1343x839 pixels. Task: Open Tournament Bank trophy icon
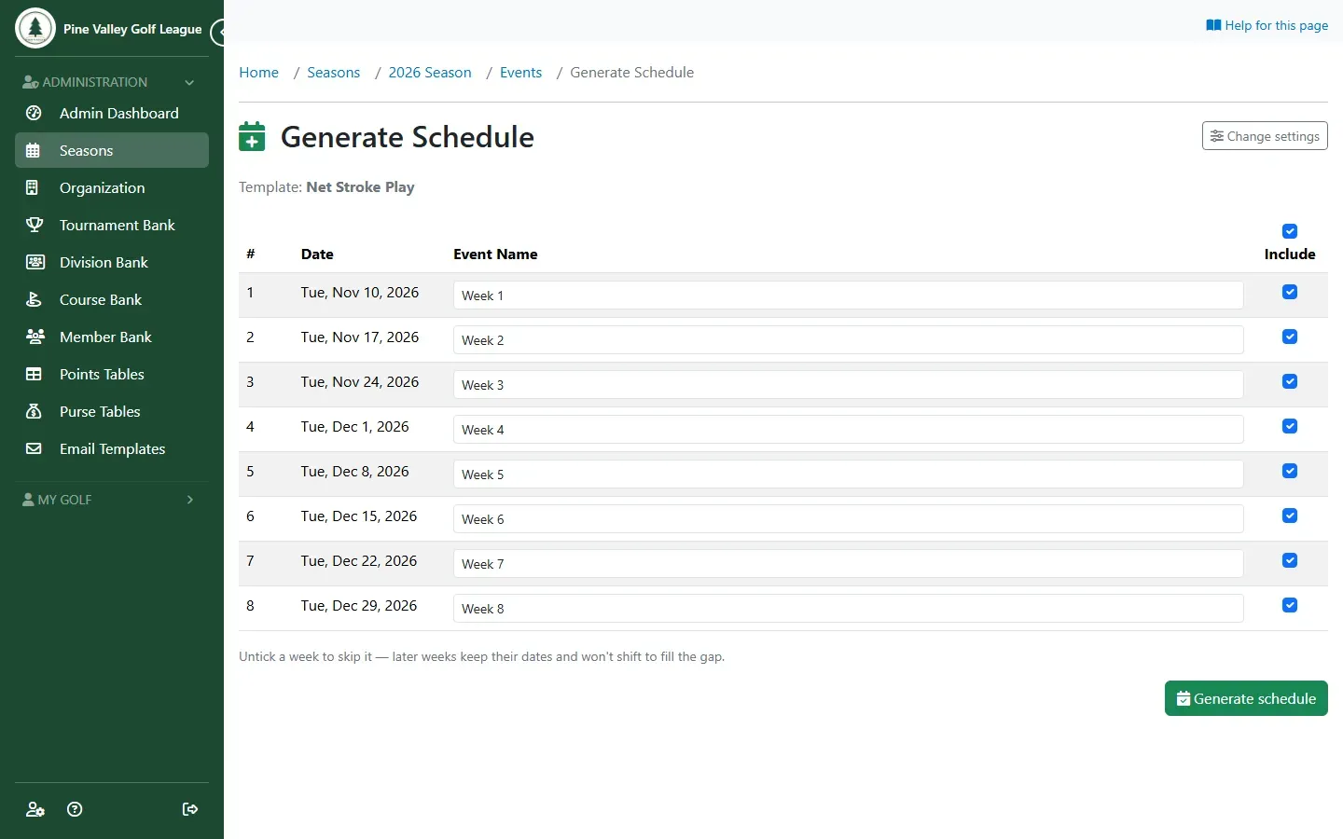tap(35, 225)
